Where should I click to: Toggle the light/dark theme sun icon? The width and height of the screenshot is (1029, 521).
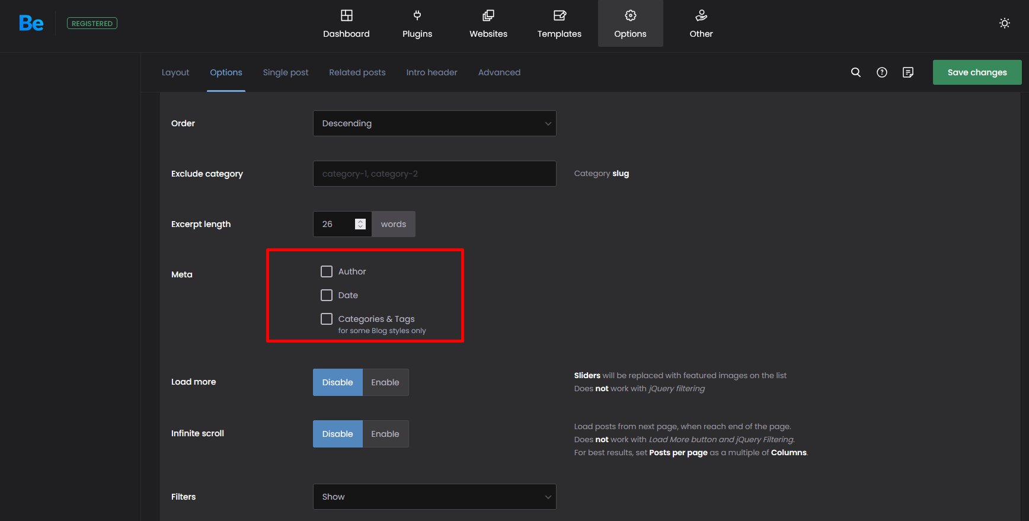pos(1004,23)
